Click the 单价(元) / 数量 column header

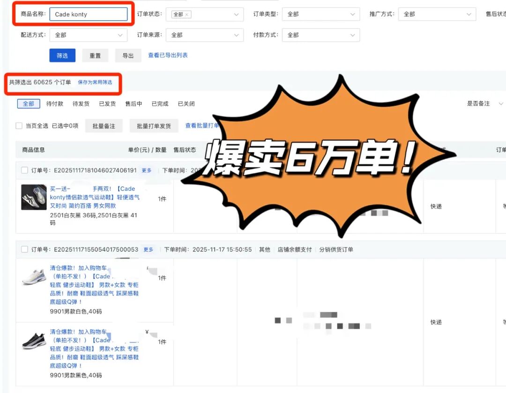pyautogui.click(x=147, y=150)
